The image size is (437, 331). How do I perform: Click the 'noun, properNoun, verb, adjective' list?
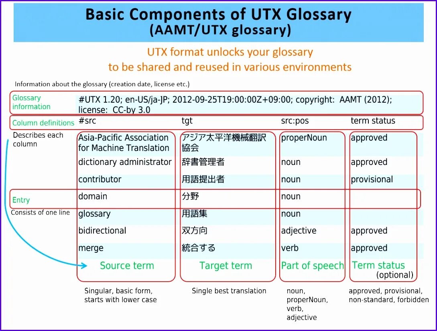[x=307, y=304]
